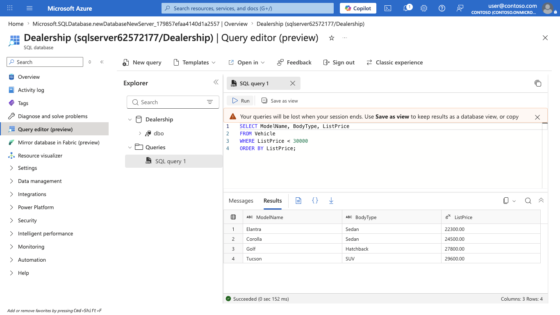Open the Templates dropdown
This screenshot has height=315, width=560.
click(x=194, y=62)
